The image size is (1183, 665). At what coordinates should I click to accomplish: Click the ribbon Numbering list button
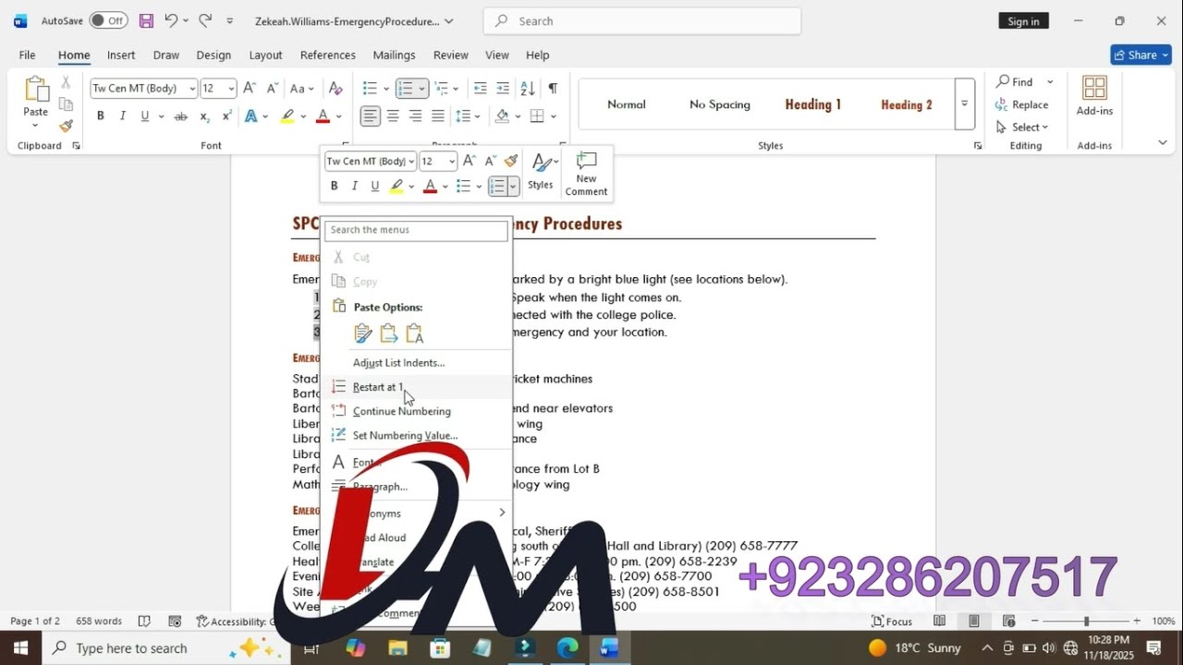(x=405, y=89)
